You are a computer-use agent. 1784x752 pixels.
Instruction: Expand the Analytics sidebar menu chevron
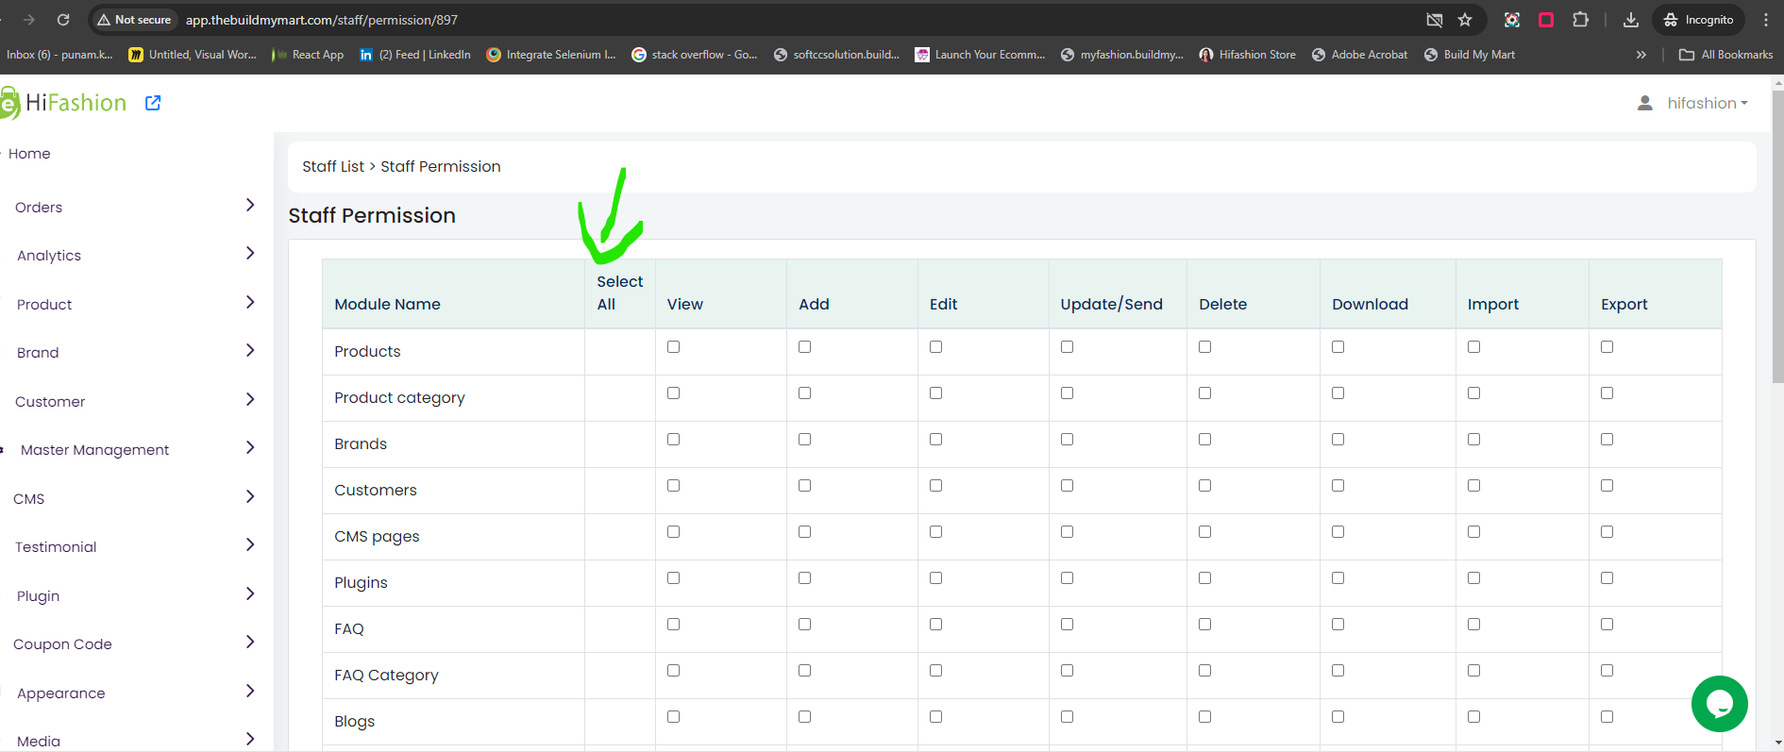(x=250, y=253)
